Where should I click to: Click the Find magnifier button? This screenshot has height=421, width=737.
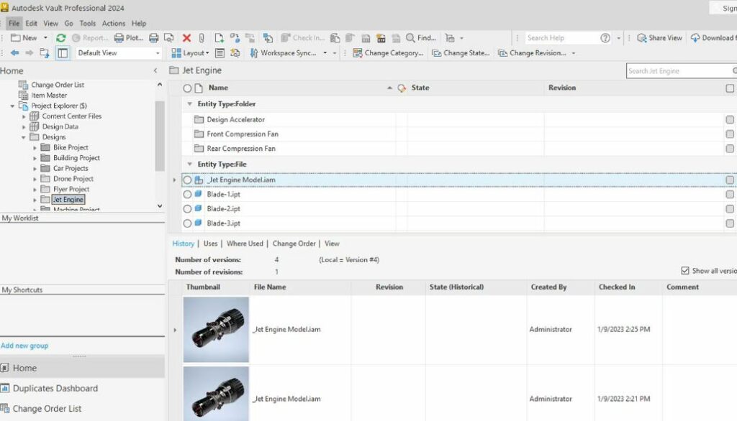[x=420, y=38]
